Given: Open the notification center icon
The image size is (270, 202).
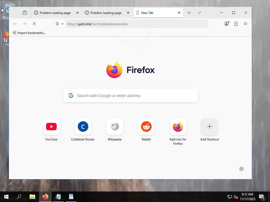Looking at the screenshot, I should pos(262,197).
